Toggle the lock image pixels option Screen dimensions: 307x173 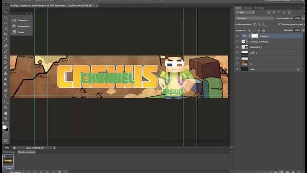[254, 30]
